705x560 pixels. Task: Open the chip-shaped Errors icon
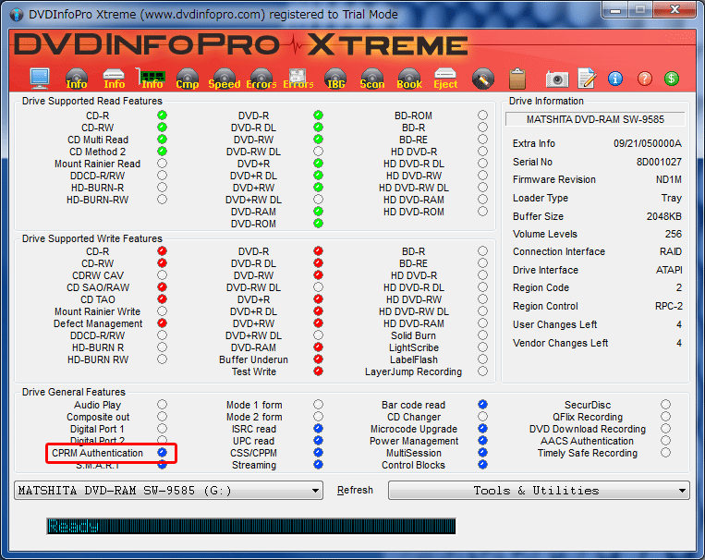pyautogui.click(x=298, y=79)
